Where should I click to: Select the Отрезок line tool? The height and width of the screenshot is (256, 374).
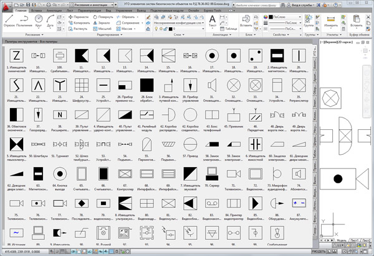click(x=7, y=21)
